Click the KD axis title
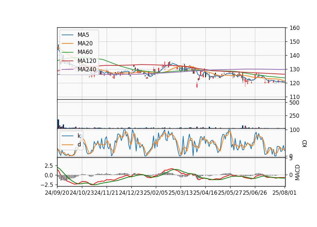This screenshot has height=227, width=317. click(x=305, y=143)
